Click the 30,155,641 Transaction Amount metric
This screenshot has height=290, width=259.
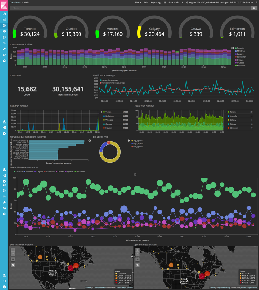coord(68,91)
